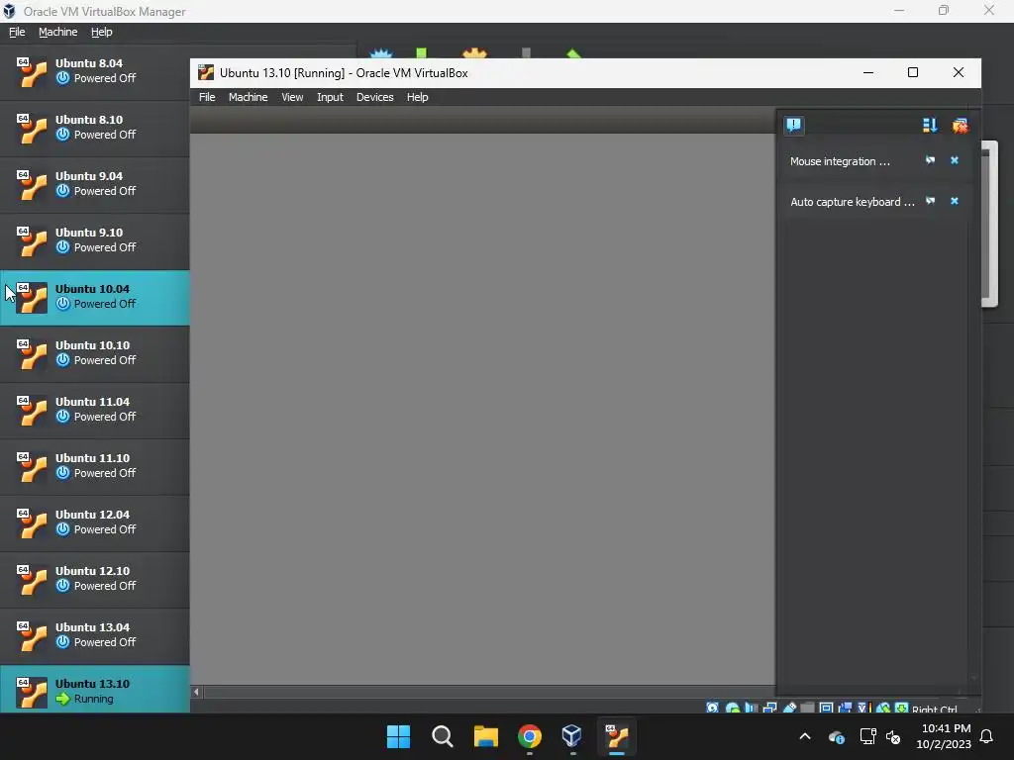Open the notification bell in the taskbar
1014x760 pixels.
987,736
